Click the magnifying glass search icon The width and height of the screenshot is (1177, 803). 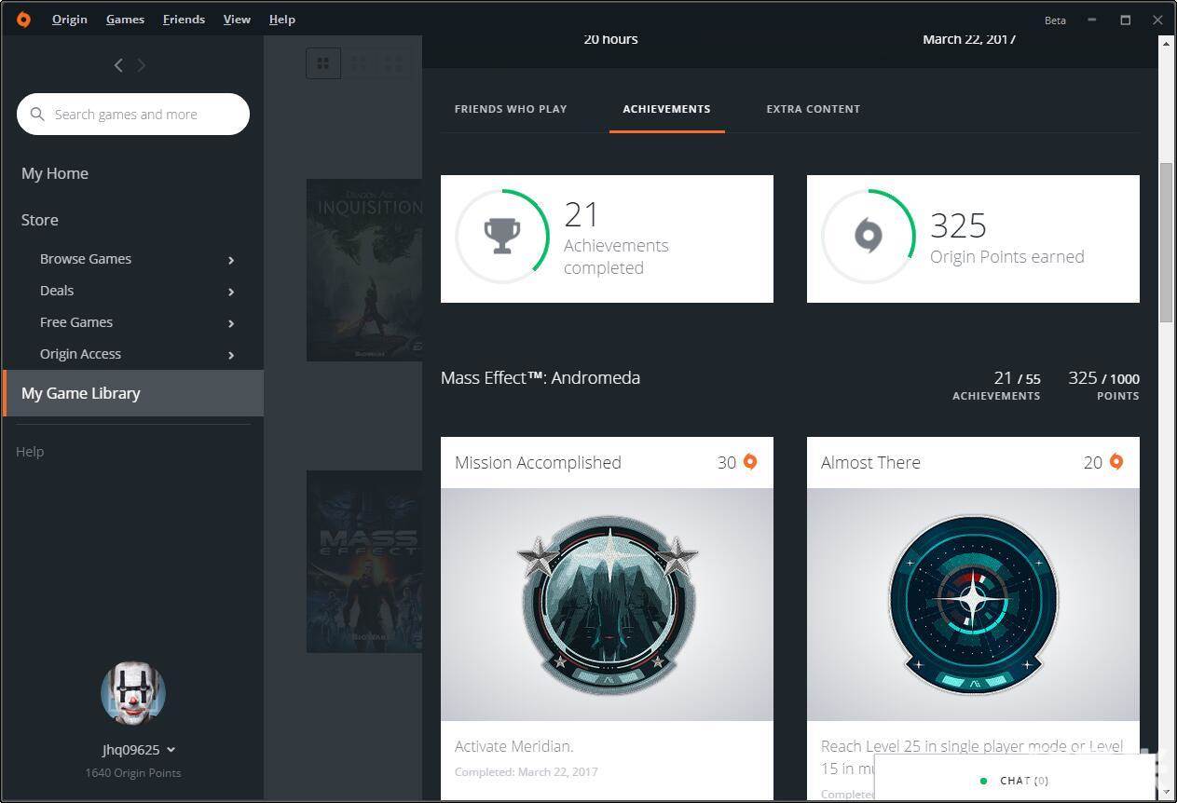click(37, 114)
